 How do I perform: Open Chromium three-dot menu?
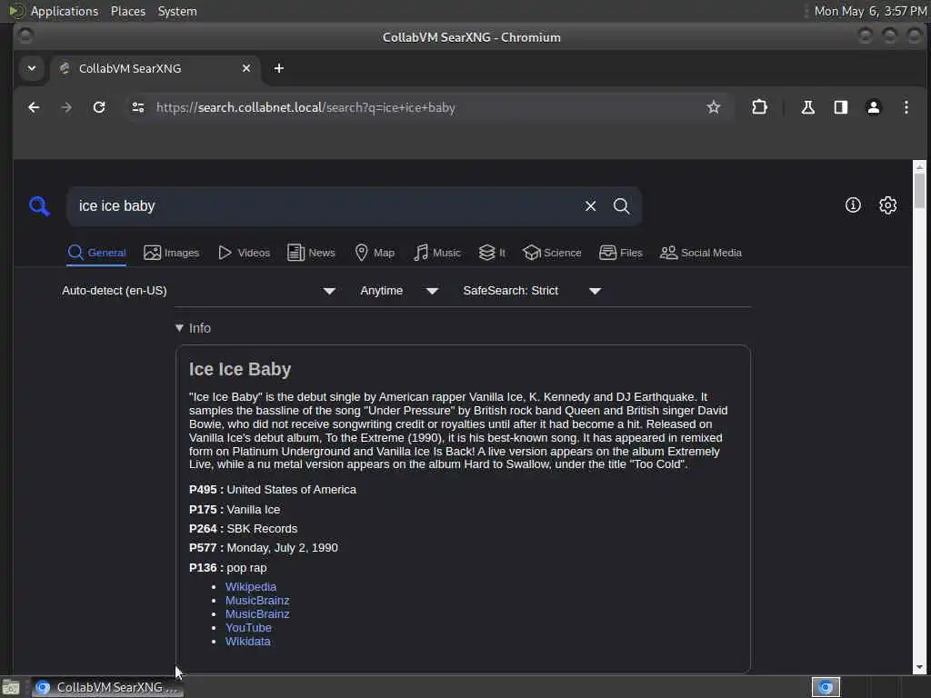[906, 107]
